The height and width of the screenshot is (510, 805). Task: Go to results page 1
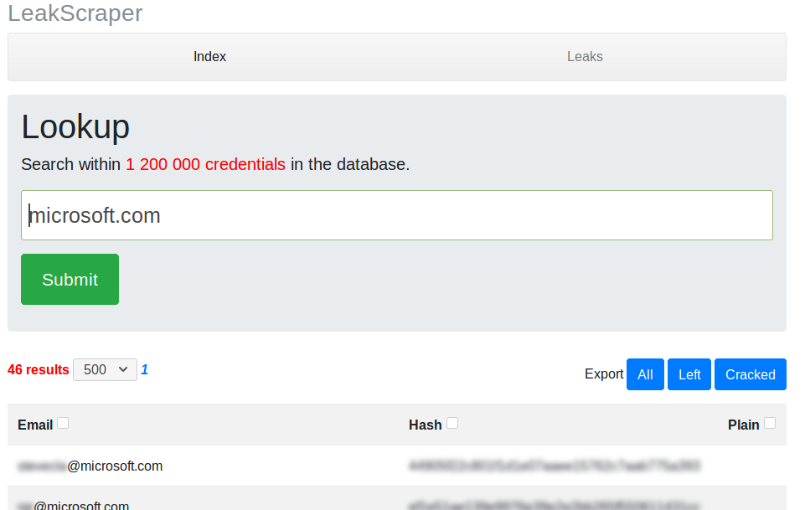tap(144, 369)
